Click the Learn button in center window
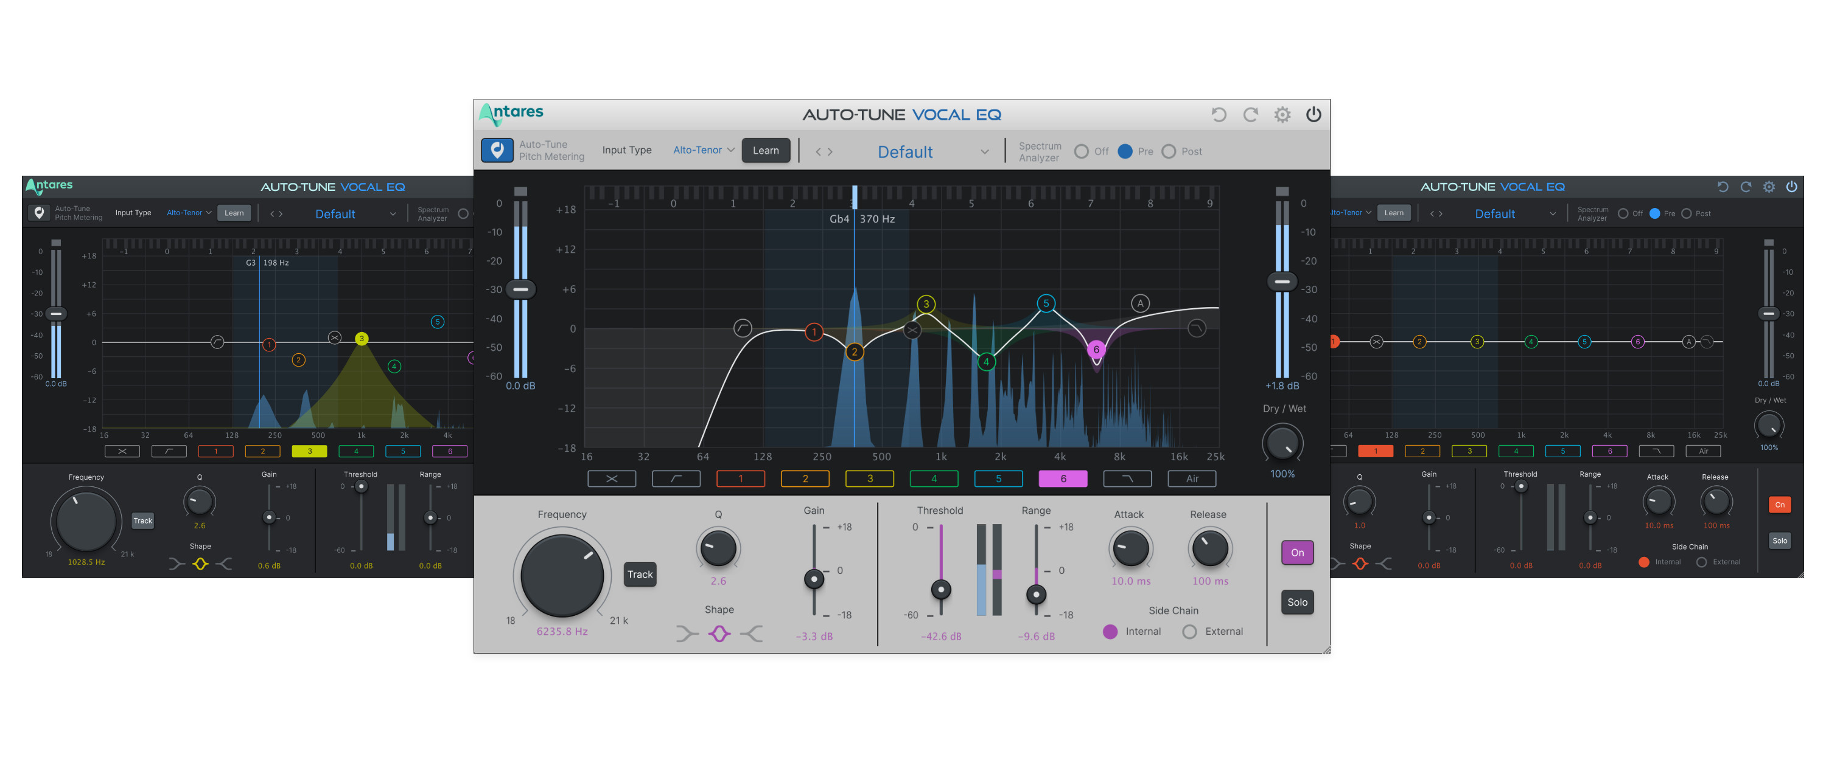Viewport: 1826px width, 760px height. pos(766,150)
